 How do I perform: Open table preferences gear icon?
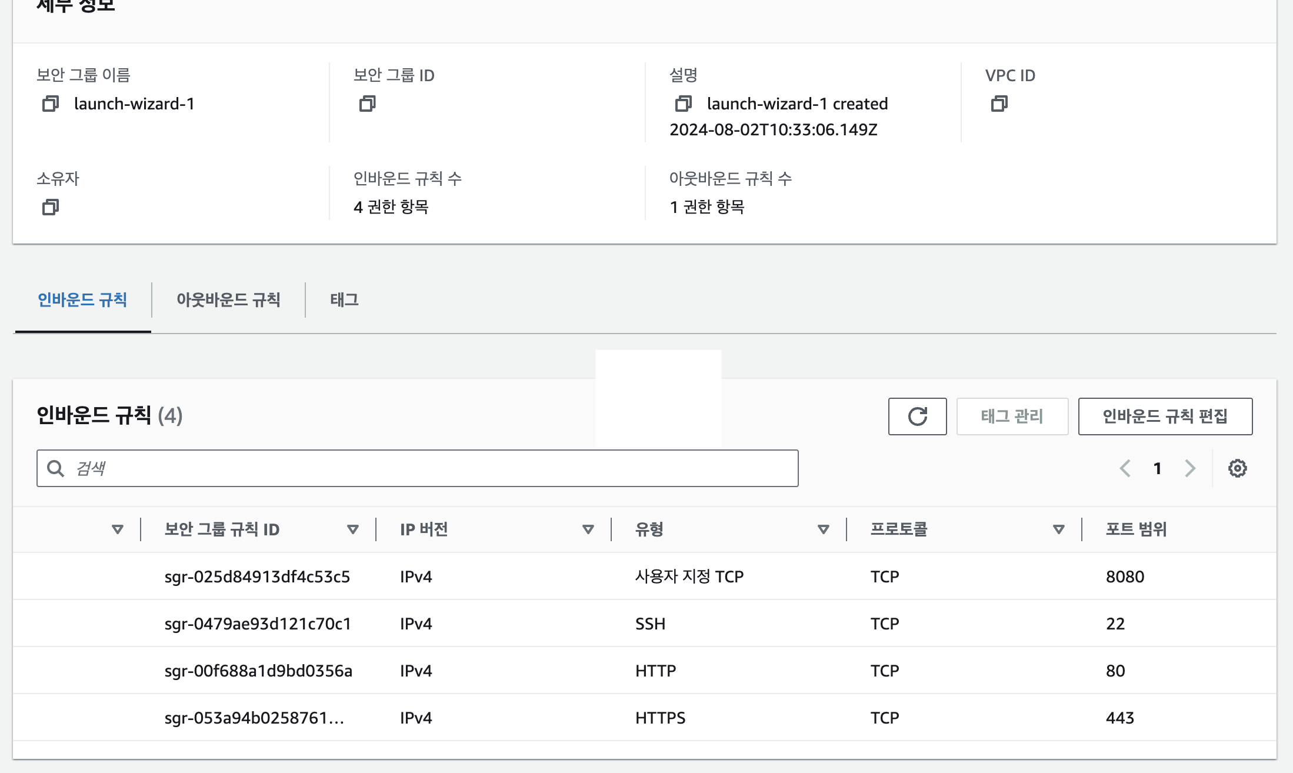tap(1237, 468)
